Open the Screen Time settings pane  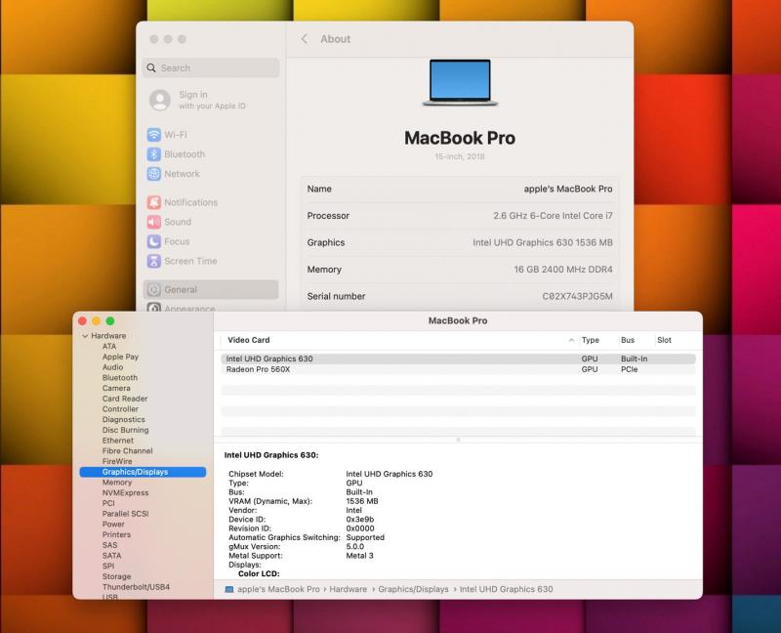tap(211, 261)
